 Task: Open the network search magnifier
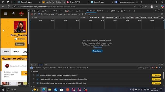[x=42, y=14]
